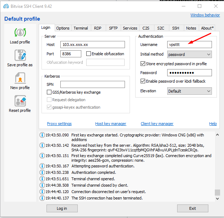Click the 'Authentication completed.' log text

94,172
